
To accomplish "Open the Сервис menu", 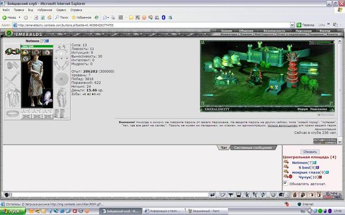I will click(x=61, y=10).
